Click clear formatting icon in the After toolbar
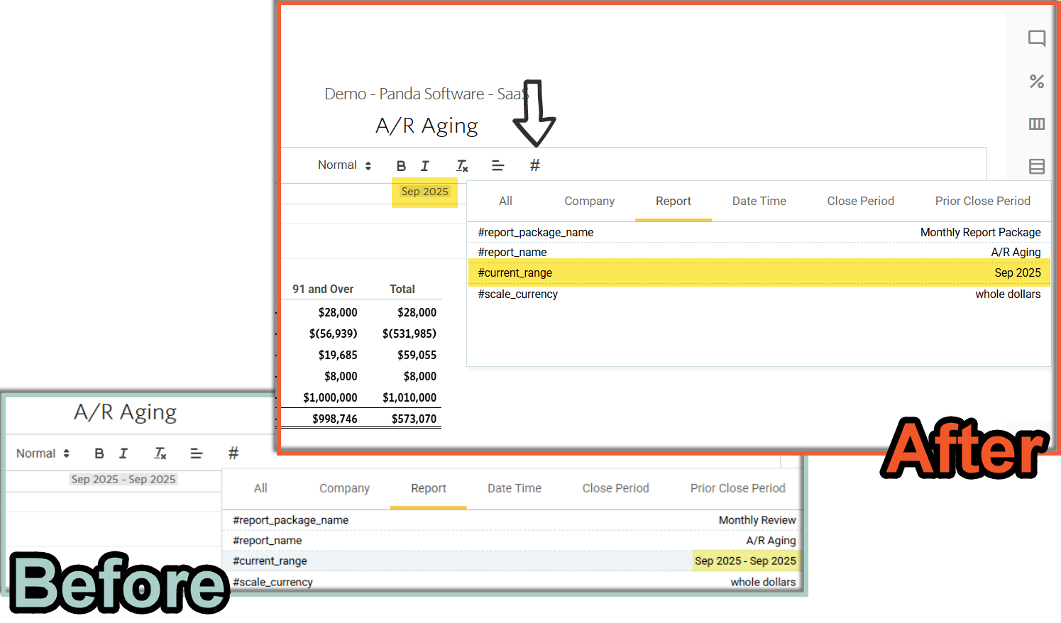This screenshot has height=623, width=1061. coord(462,166)
